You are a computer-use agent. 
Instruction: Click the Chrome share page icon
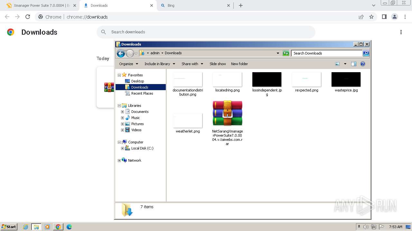pos(361,17)
